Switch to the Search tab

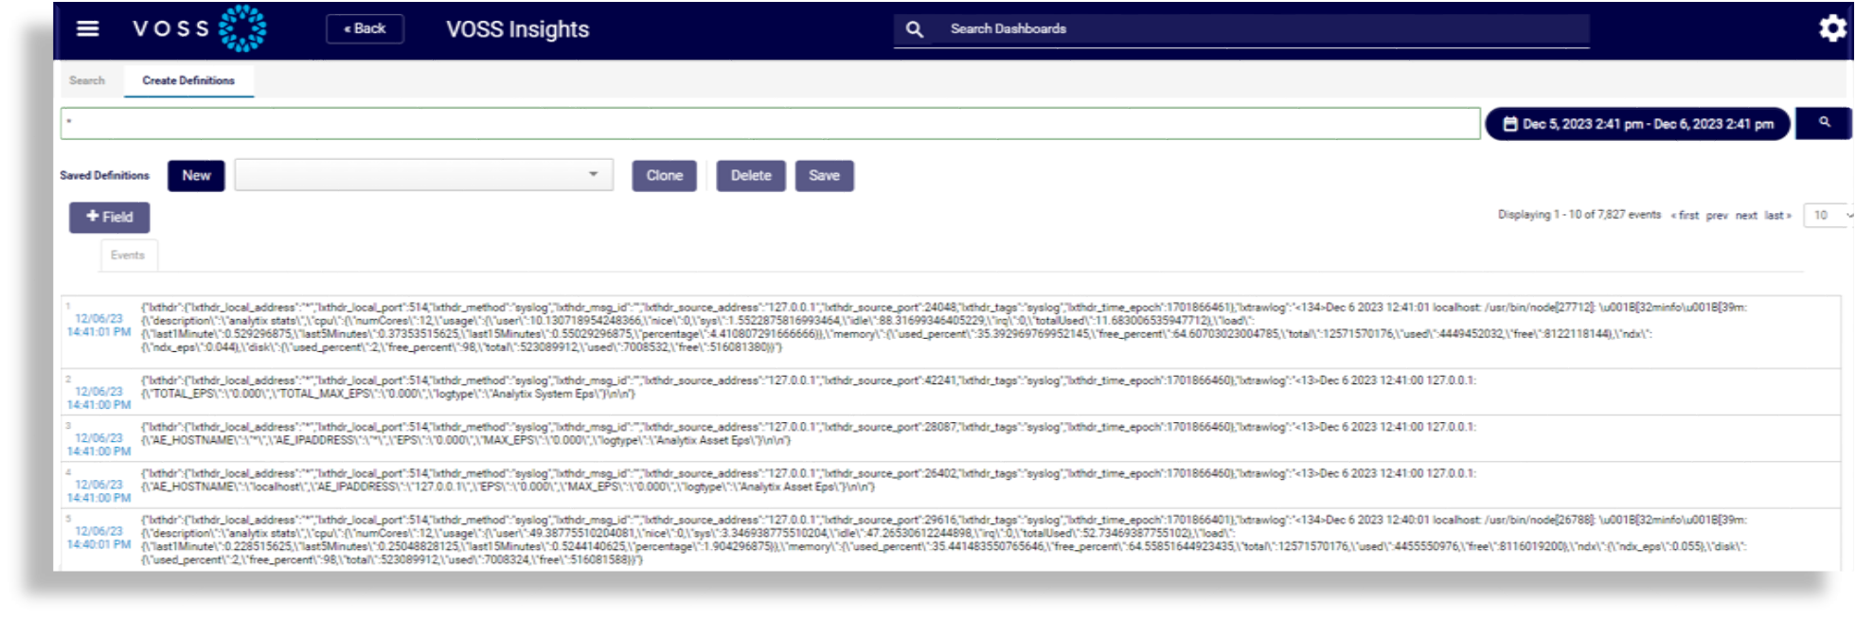[x=87, y=80]
